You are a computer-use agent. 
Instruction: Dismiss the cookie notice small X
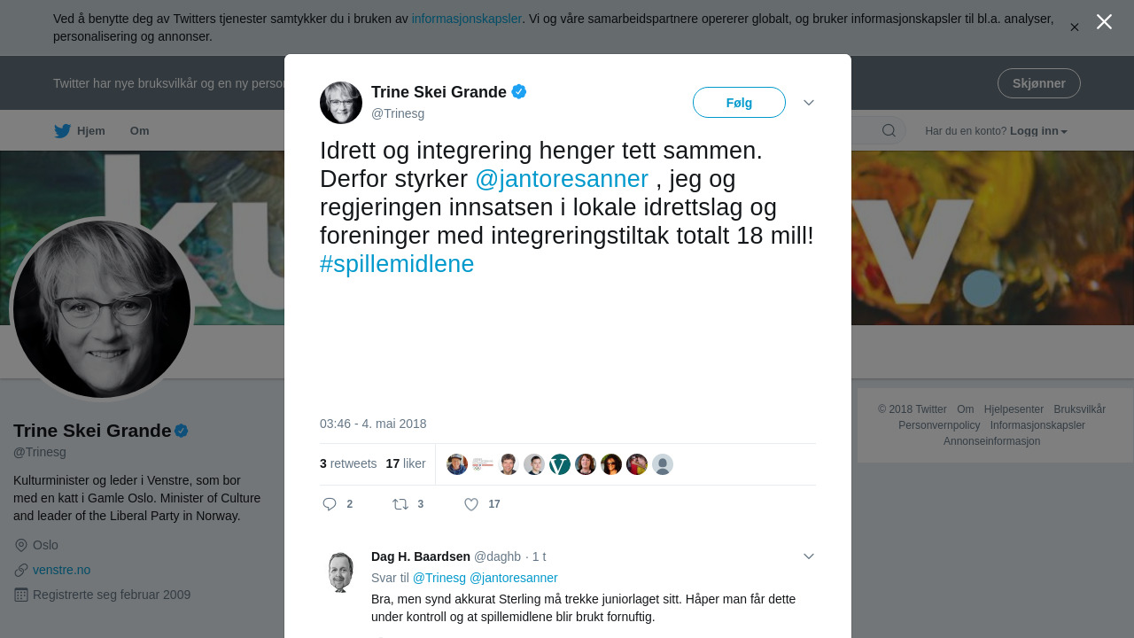click(1075, 27)
